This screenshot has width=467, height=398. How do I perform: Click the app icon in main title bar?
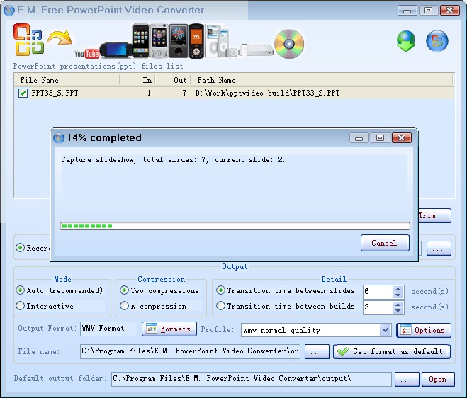point(9,10)
